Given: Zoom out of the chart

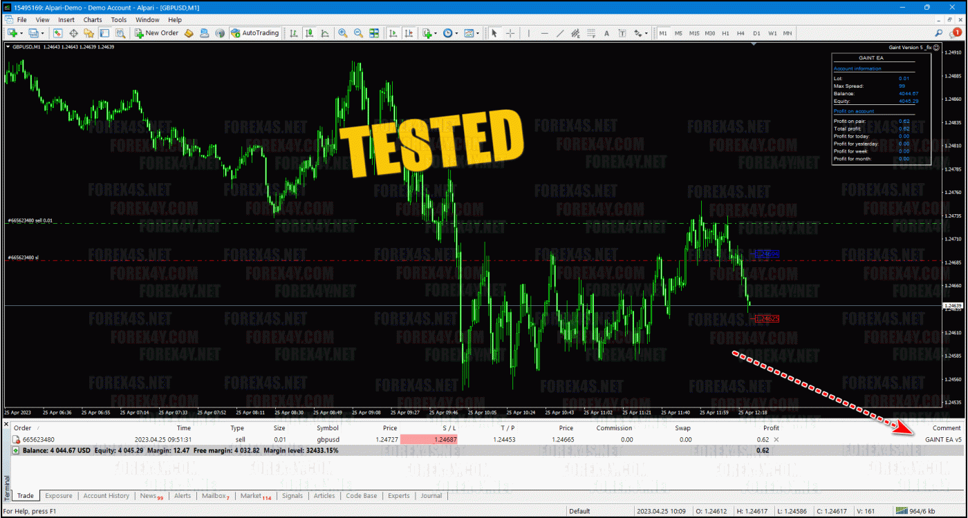Looking at the screenshot, I should (358, 33).
